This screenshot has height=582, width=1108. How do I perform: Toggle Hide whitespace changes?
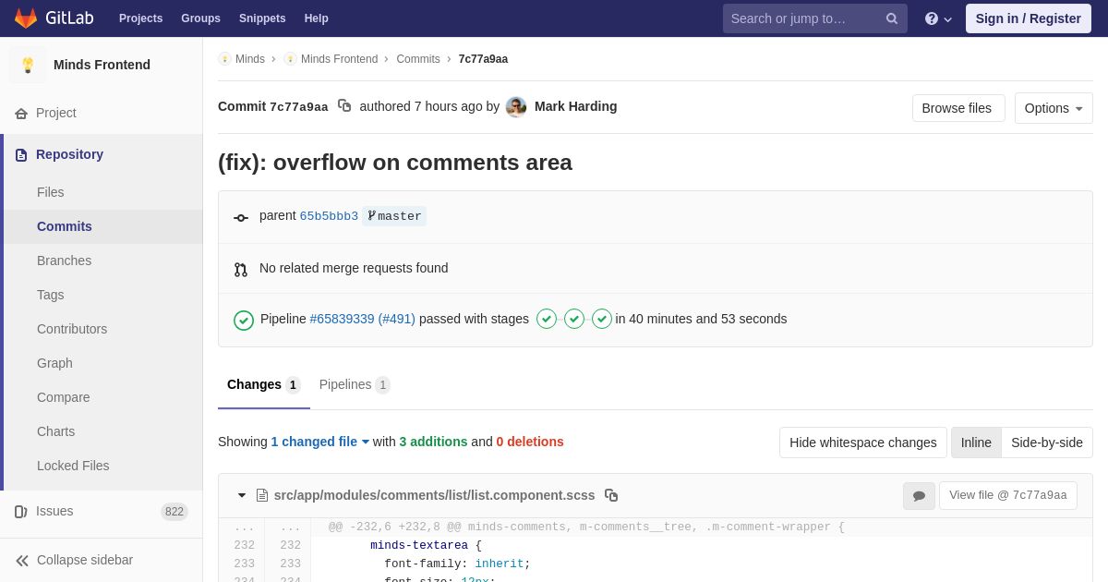coord(862,443)
